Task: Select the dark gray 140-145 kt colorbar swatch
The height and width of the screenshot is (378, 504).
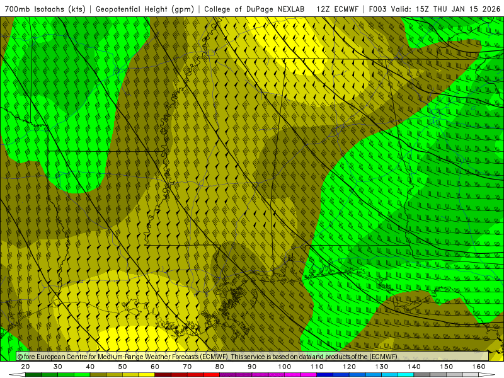Action: (x=422, y=375)
